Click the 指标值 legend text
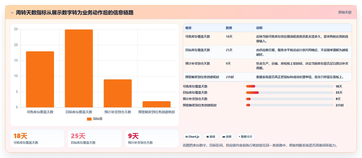 coord(98,119)
